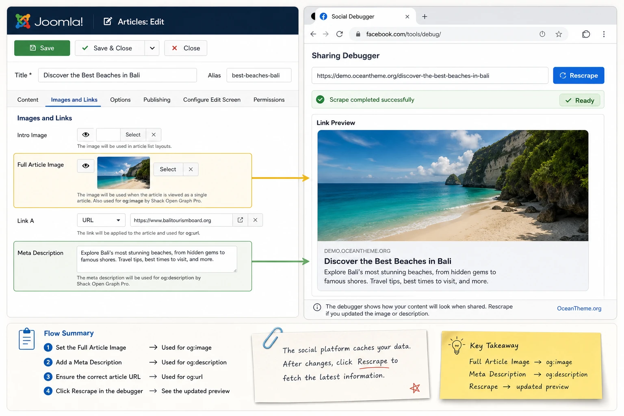Click the Close button in Joomla toolbar

click(x=186, y=48)
